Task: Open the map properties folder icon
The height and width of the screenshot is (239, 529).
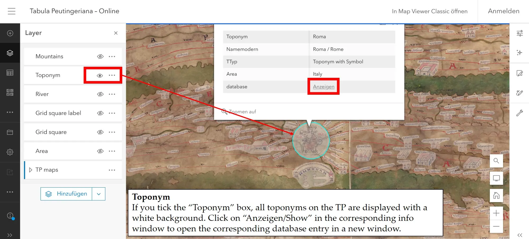Action: (x=10, y=132)
